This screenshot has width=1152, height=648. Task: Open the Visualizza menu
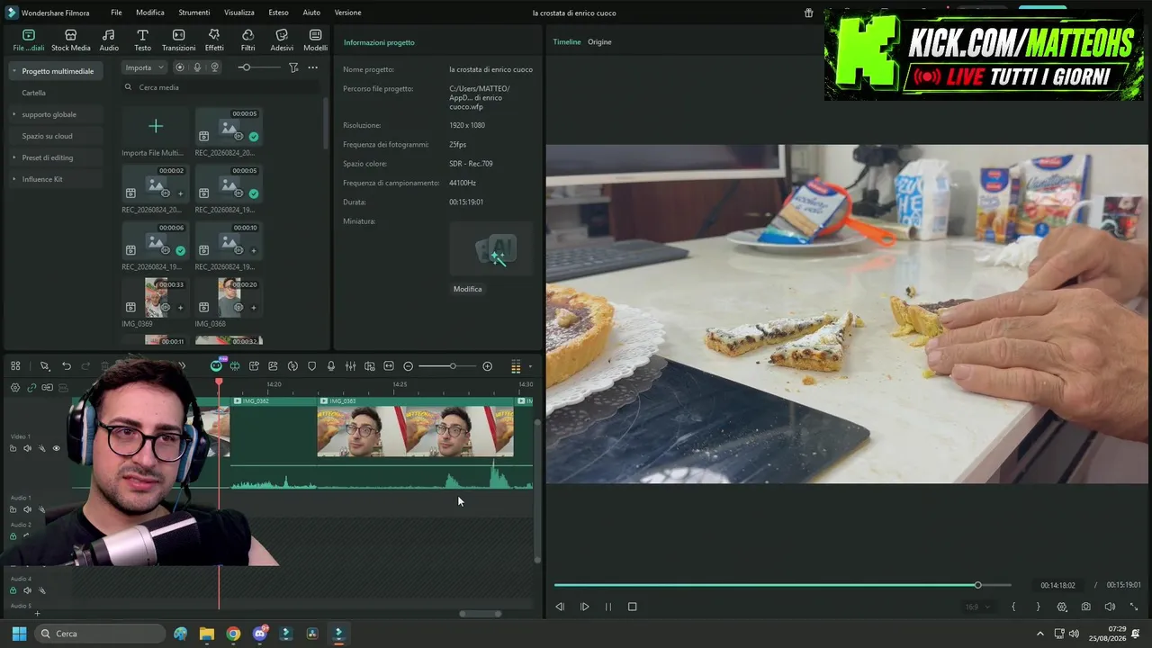point(239,13)
